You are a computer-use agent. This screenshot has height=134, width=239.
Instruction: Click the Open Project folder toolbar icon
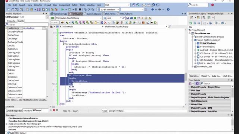(x=31, y=10)
